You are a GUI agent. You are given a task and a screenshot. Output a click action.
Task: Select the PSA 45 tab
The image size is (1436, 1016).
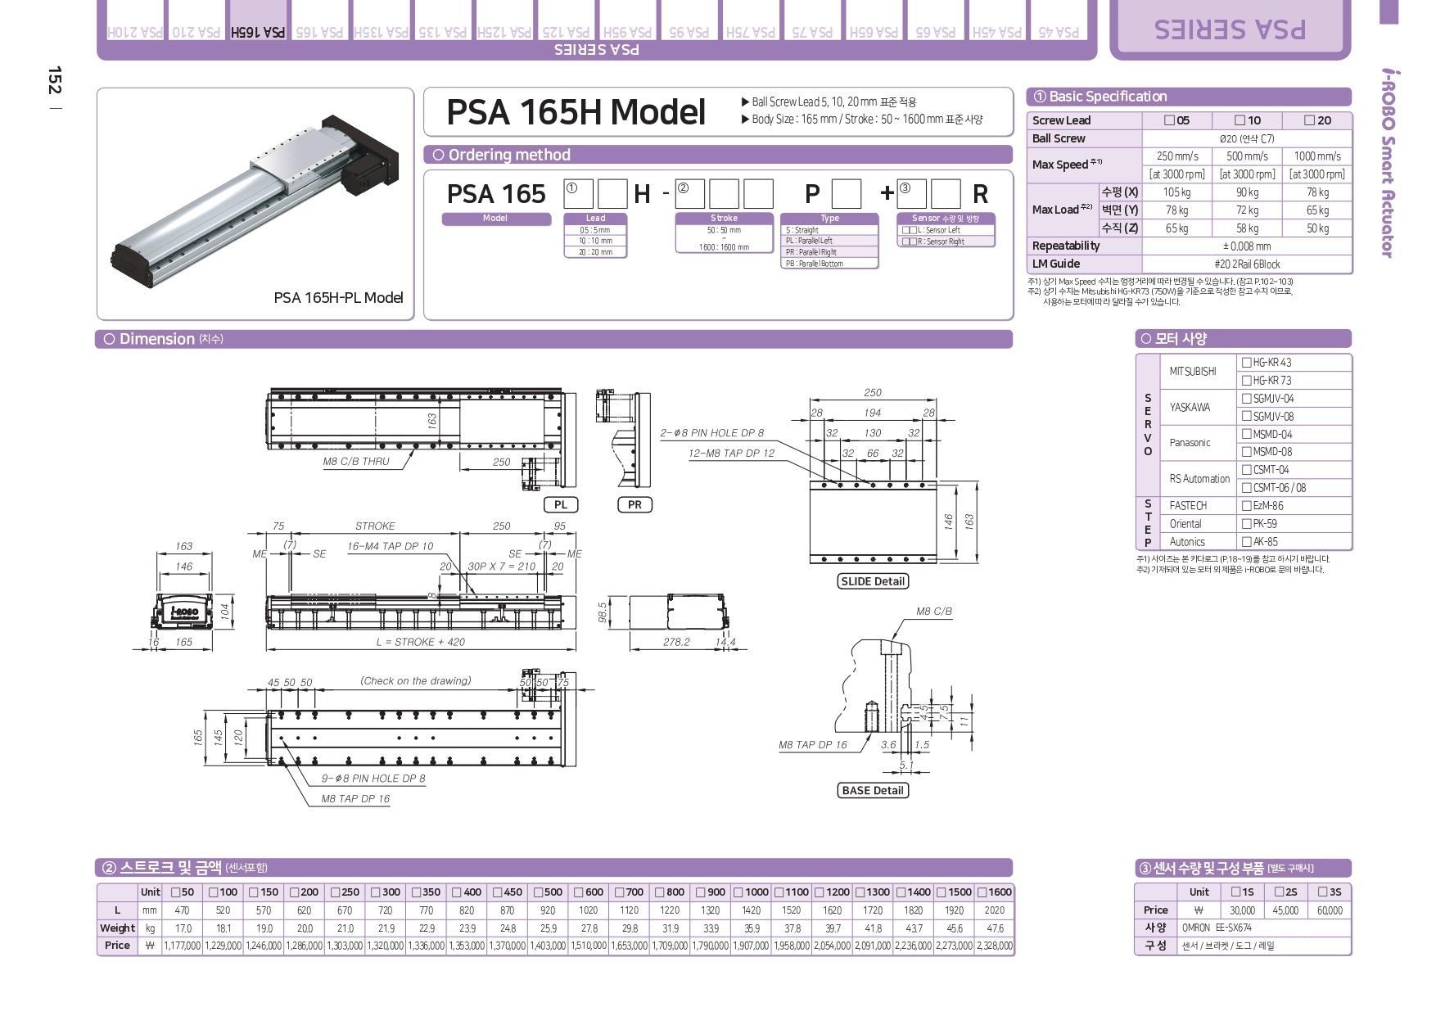click(1058, 21)
